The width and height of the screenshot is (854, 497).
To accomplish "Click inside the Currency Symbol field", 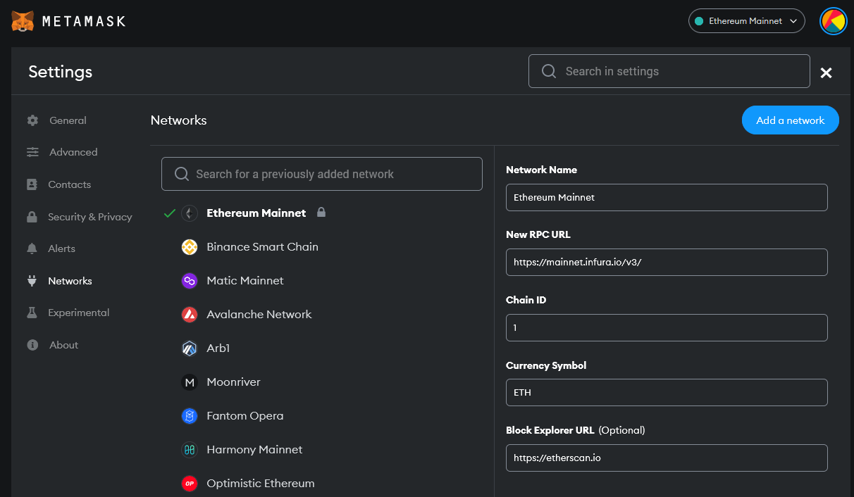I will pos(667,392).
